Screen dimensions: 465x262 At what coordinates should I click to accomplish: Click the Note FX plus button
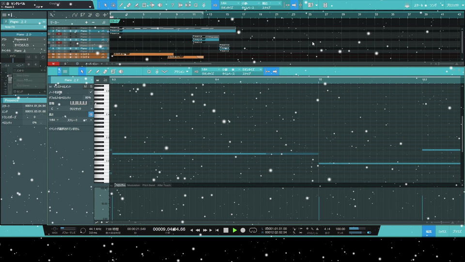(x=44, y=27)
